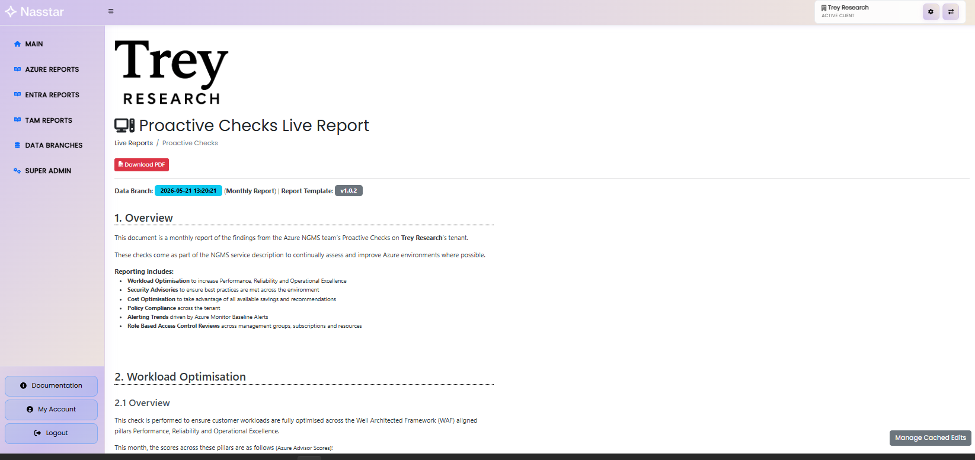Click the Nasstar logo icon
The height and width of the screenshot is (460, 975).
point(11,12)
